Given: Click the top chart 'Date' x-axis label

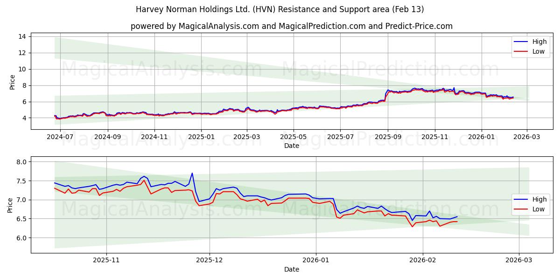Looking at the screenshot, I should [x=292, y=146].
